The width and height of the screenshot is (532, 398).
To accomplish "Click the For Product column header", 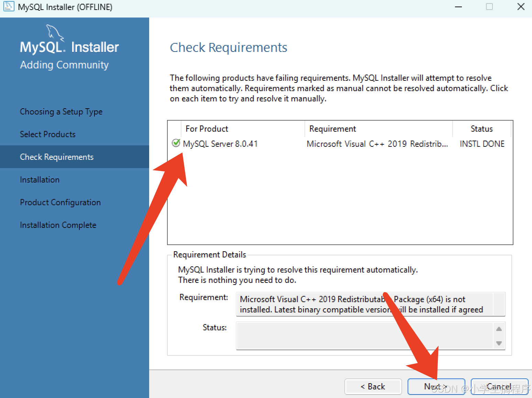I will point(207,129).
